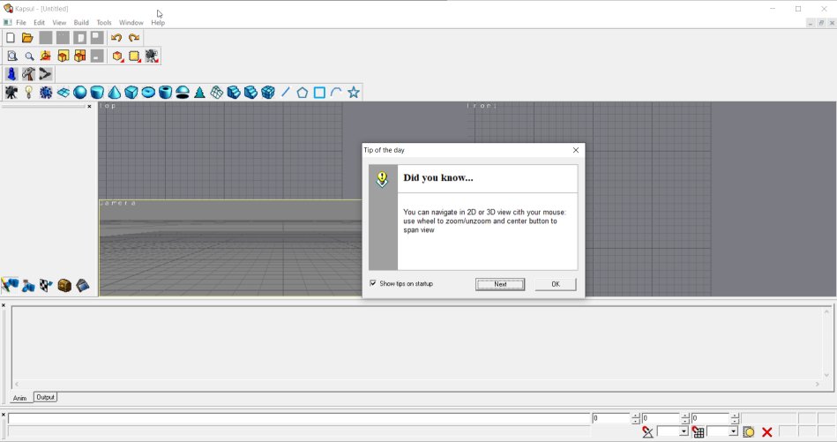Show the Next tip of the day
The height and width of the screenshot is (442, 837).
[x=500, y=284]
